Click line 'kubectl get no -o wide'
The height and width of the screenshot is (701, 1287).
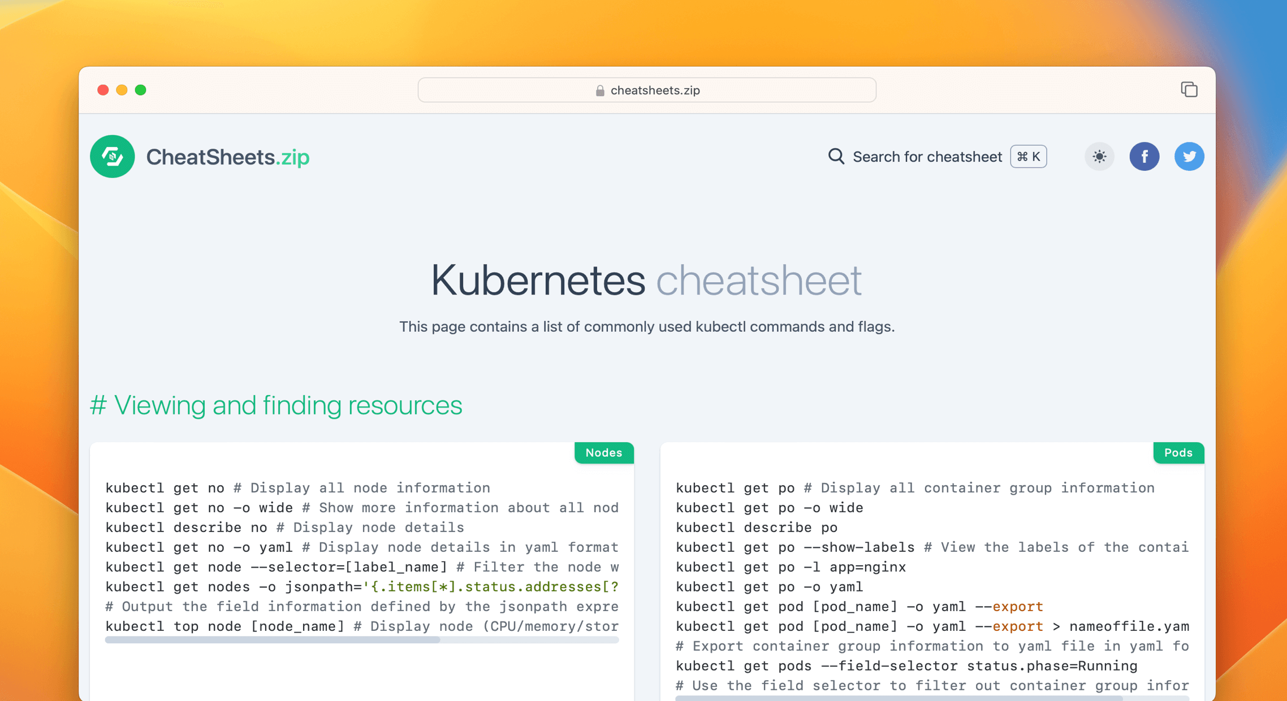point(362,508)
